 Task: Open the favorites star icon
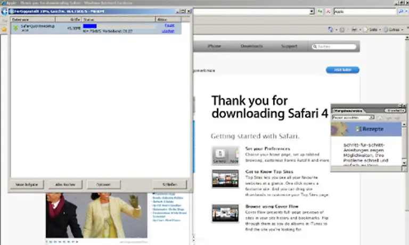(x=4, y=29)
